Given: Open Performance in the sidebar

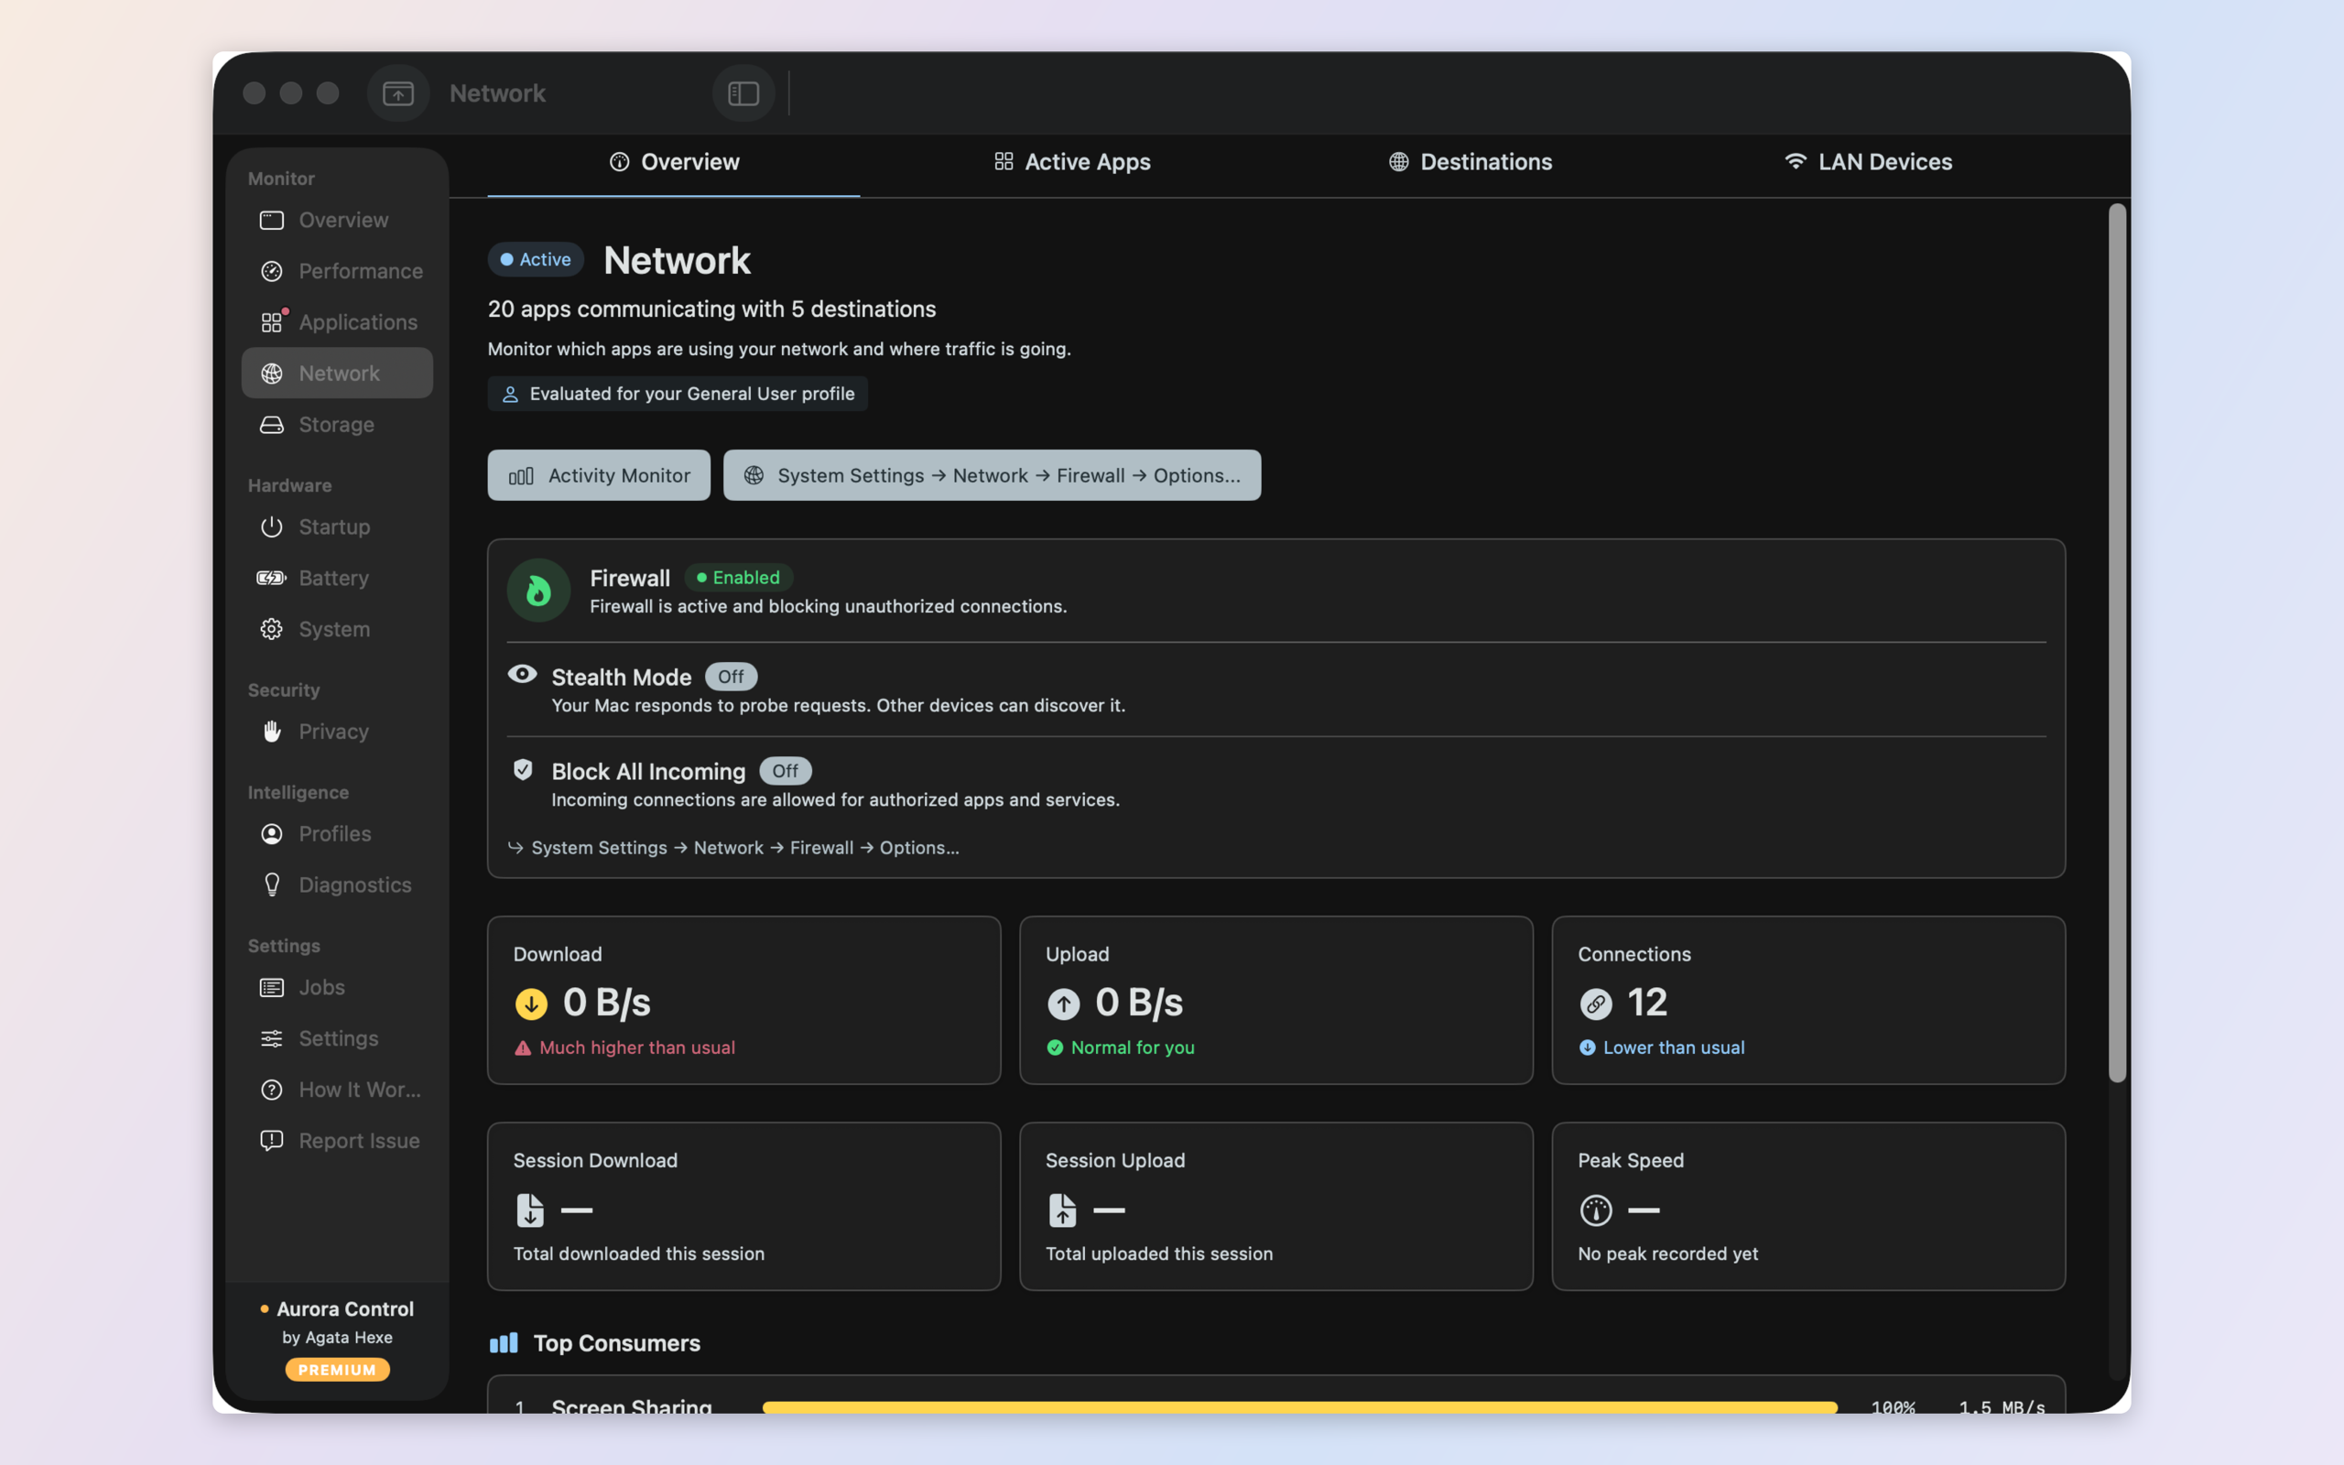Looking at the screenshot, I should [x=336, y=271].
